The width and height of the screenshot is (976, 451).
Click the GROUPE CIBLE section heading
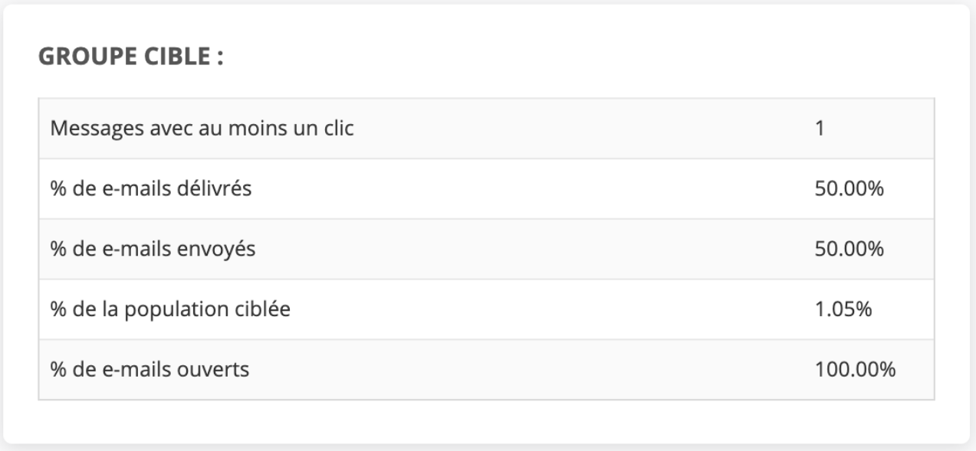[130, 58]
